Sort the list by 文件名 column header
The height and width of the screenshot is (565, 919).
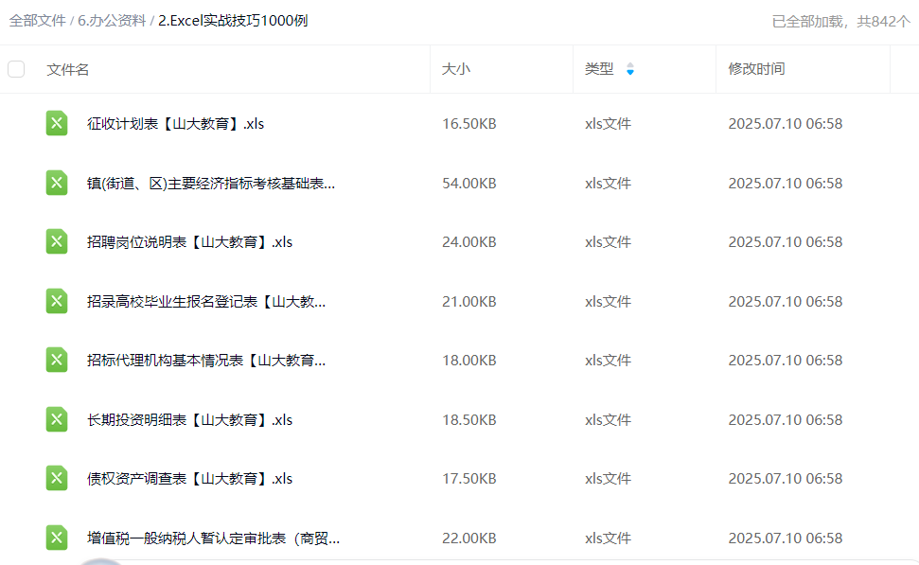pyautogui.click(x=68, y=69)
